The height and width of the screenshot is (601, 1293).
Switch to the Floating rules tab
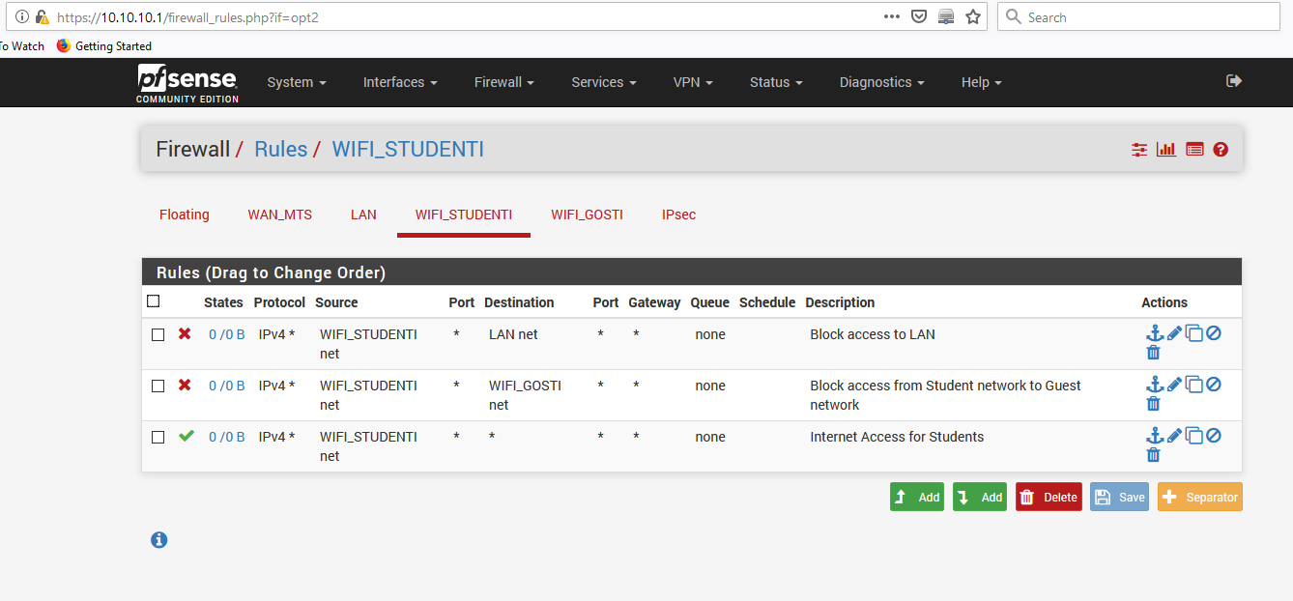[185, 215]
